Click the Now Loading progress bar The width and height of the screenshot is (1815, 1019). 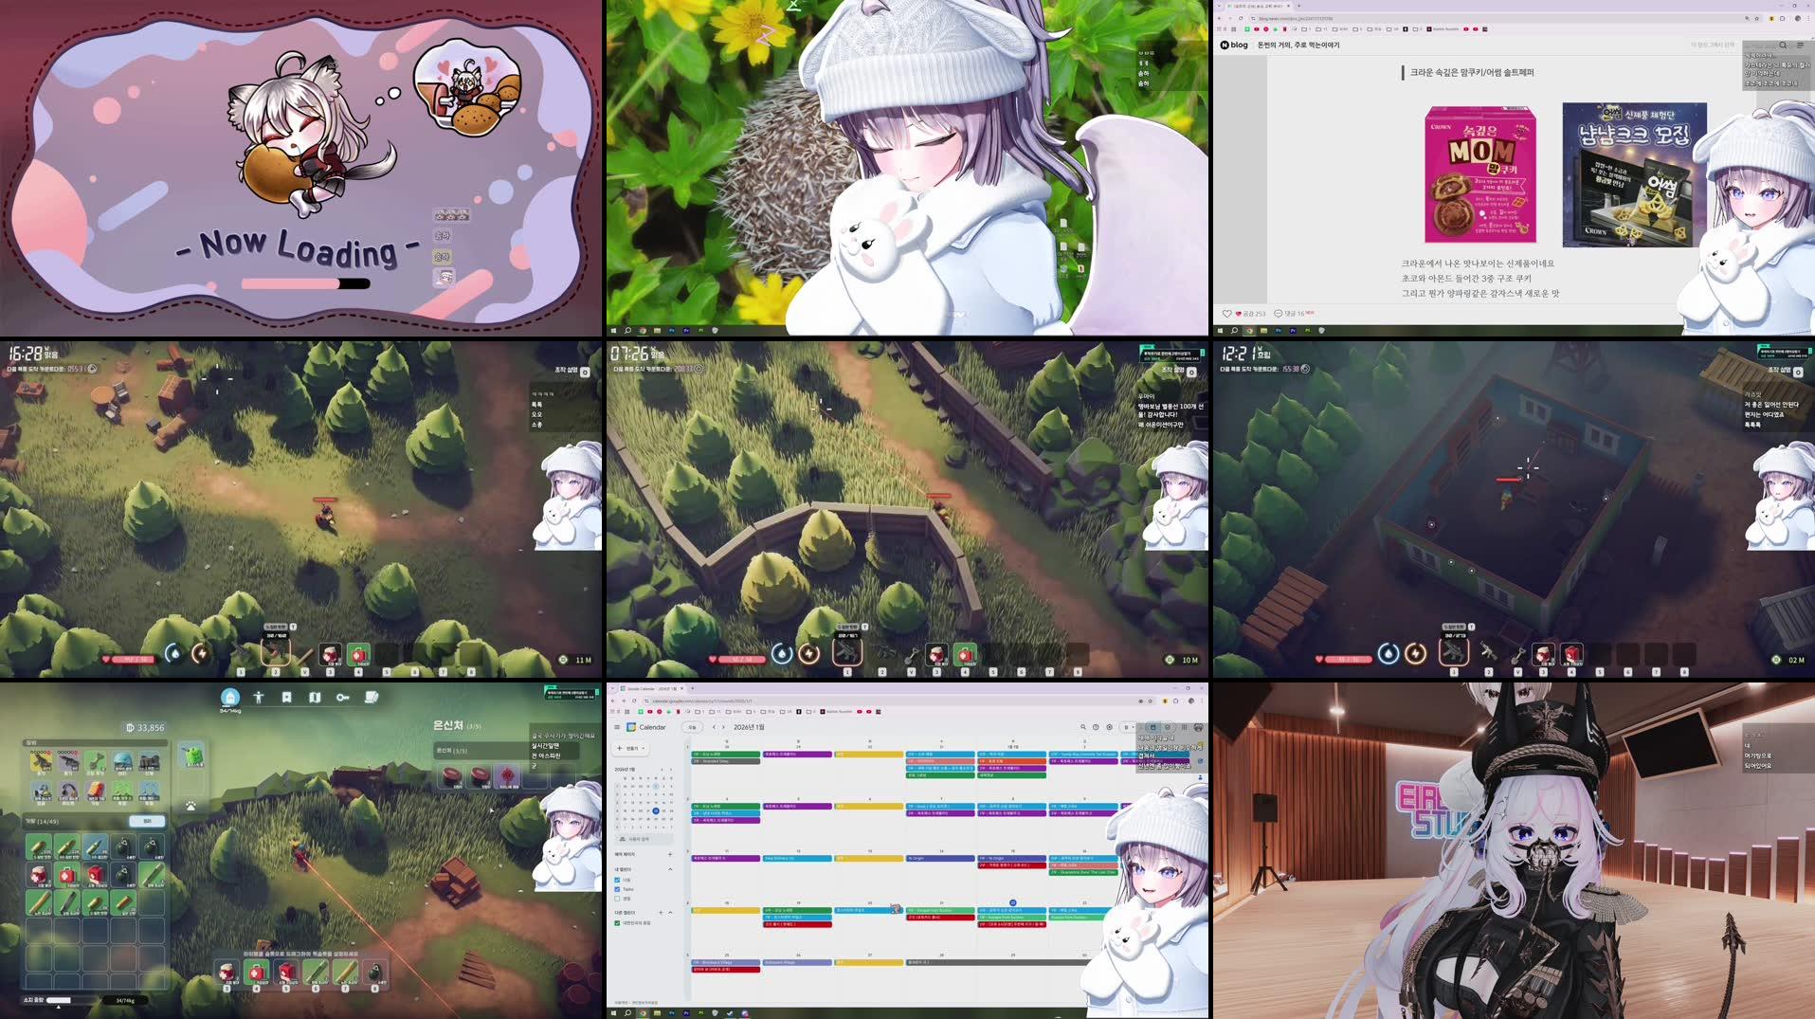coord(305,283)
